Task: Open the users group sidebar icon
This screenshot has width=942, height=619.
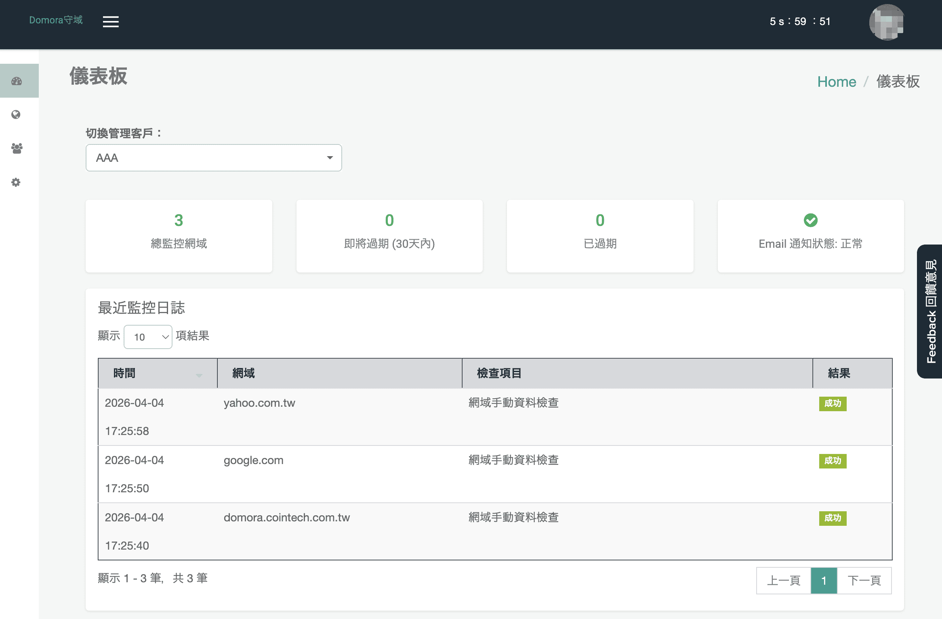Action: click(x=17, y=148)
